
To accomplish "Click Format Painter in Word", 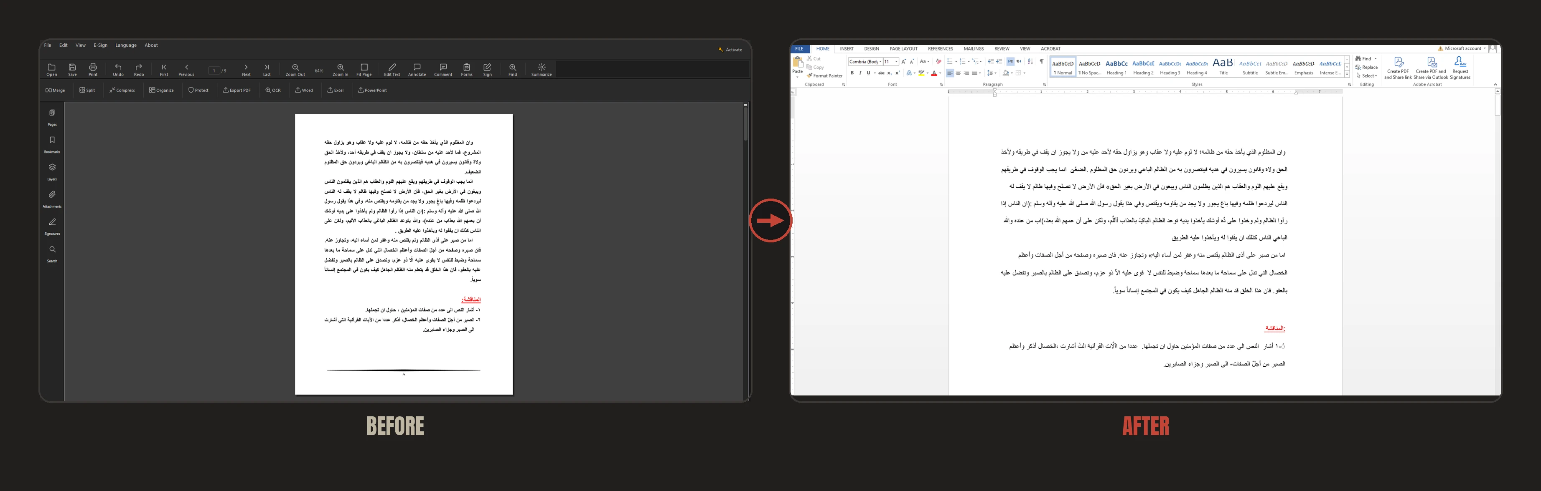I will [824, 76].
